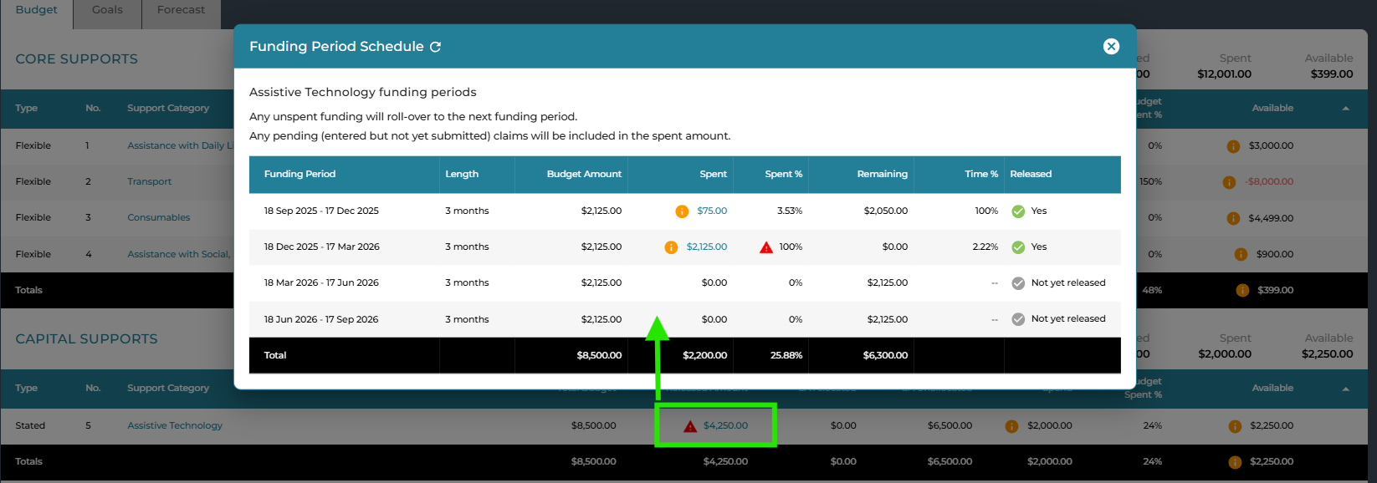
Task: Click red warning triangle beside $4,250.00
Action: click(x=690, y=426)
